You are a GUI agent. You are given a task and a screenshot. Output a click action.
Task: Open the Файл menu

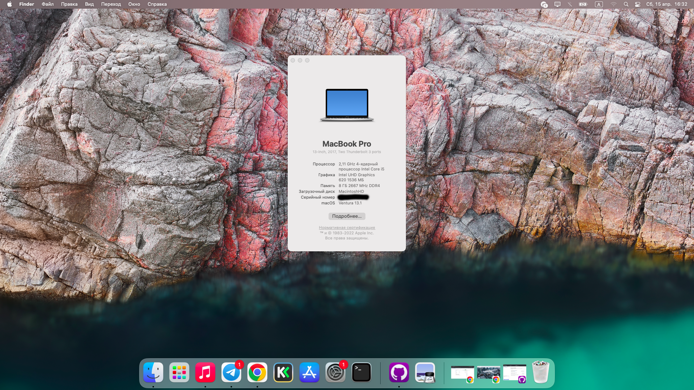coord(48,4)
